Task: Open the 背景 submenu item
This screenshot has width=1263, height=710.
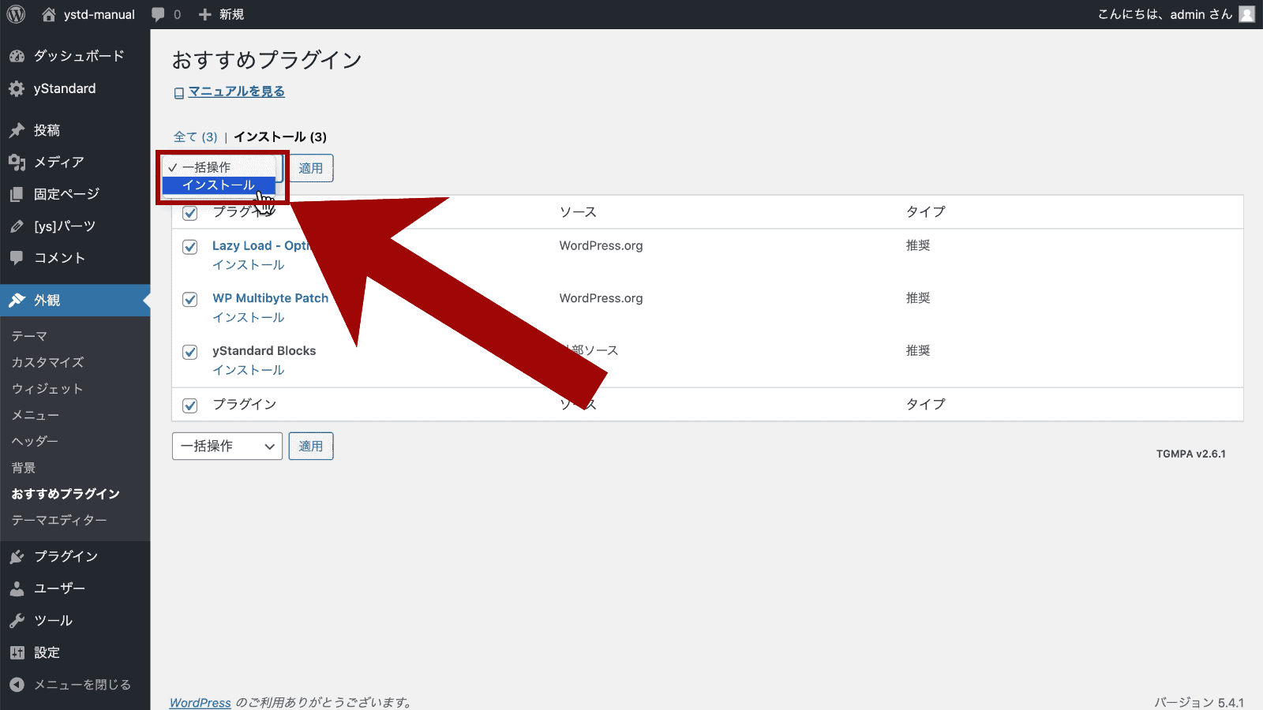Action: (x=24, y=468)
